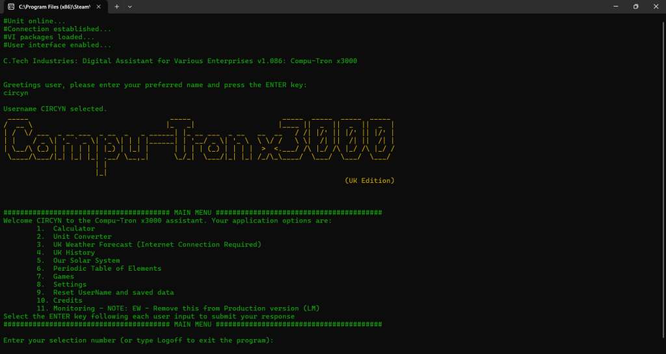Click Reset UserName and saved data line

tap(113, 293)
